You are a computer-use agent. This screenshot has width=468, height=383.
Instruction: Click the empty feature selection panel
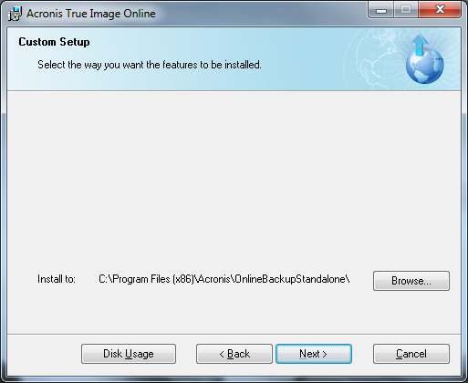click(x=234, y=176)
